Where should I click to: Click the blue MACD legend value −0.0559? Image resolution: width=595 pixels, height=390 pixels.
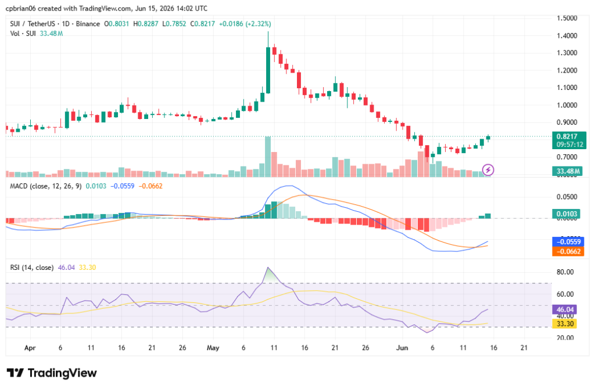(x=122, y=186)
